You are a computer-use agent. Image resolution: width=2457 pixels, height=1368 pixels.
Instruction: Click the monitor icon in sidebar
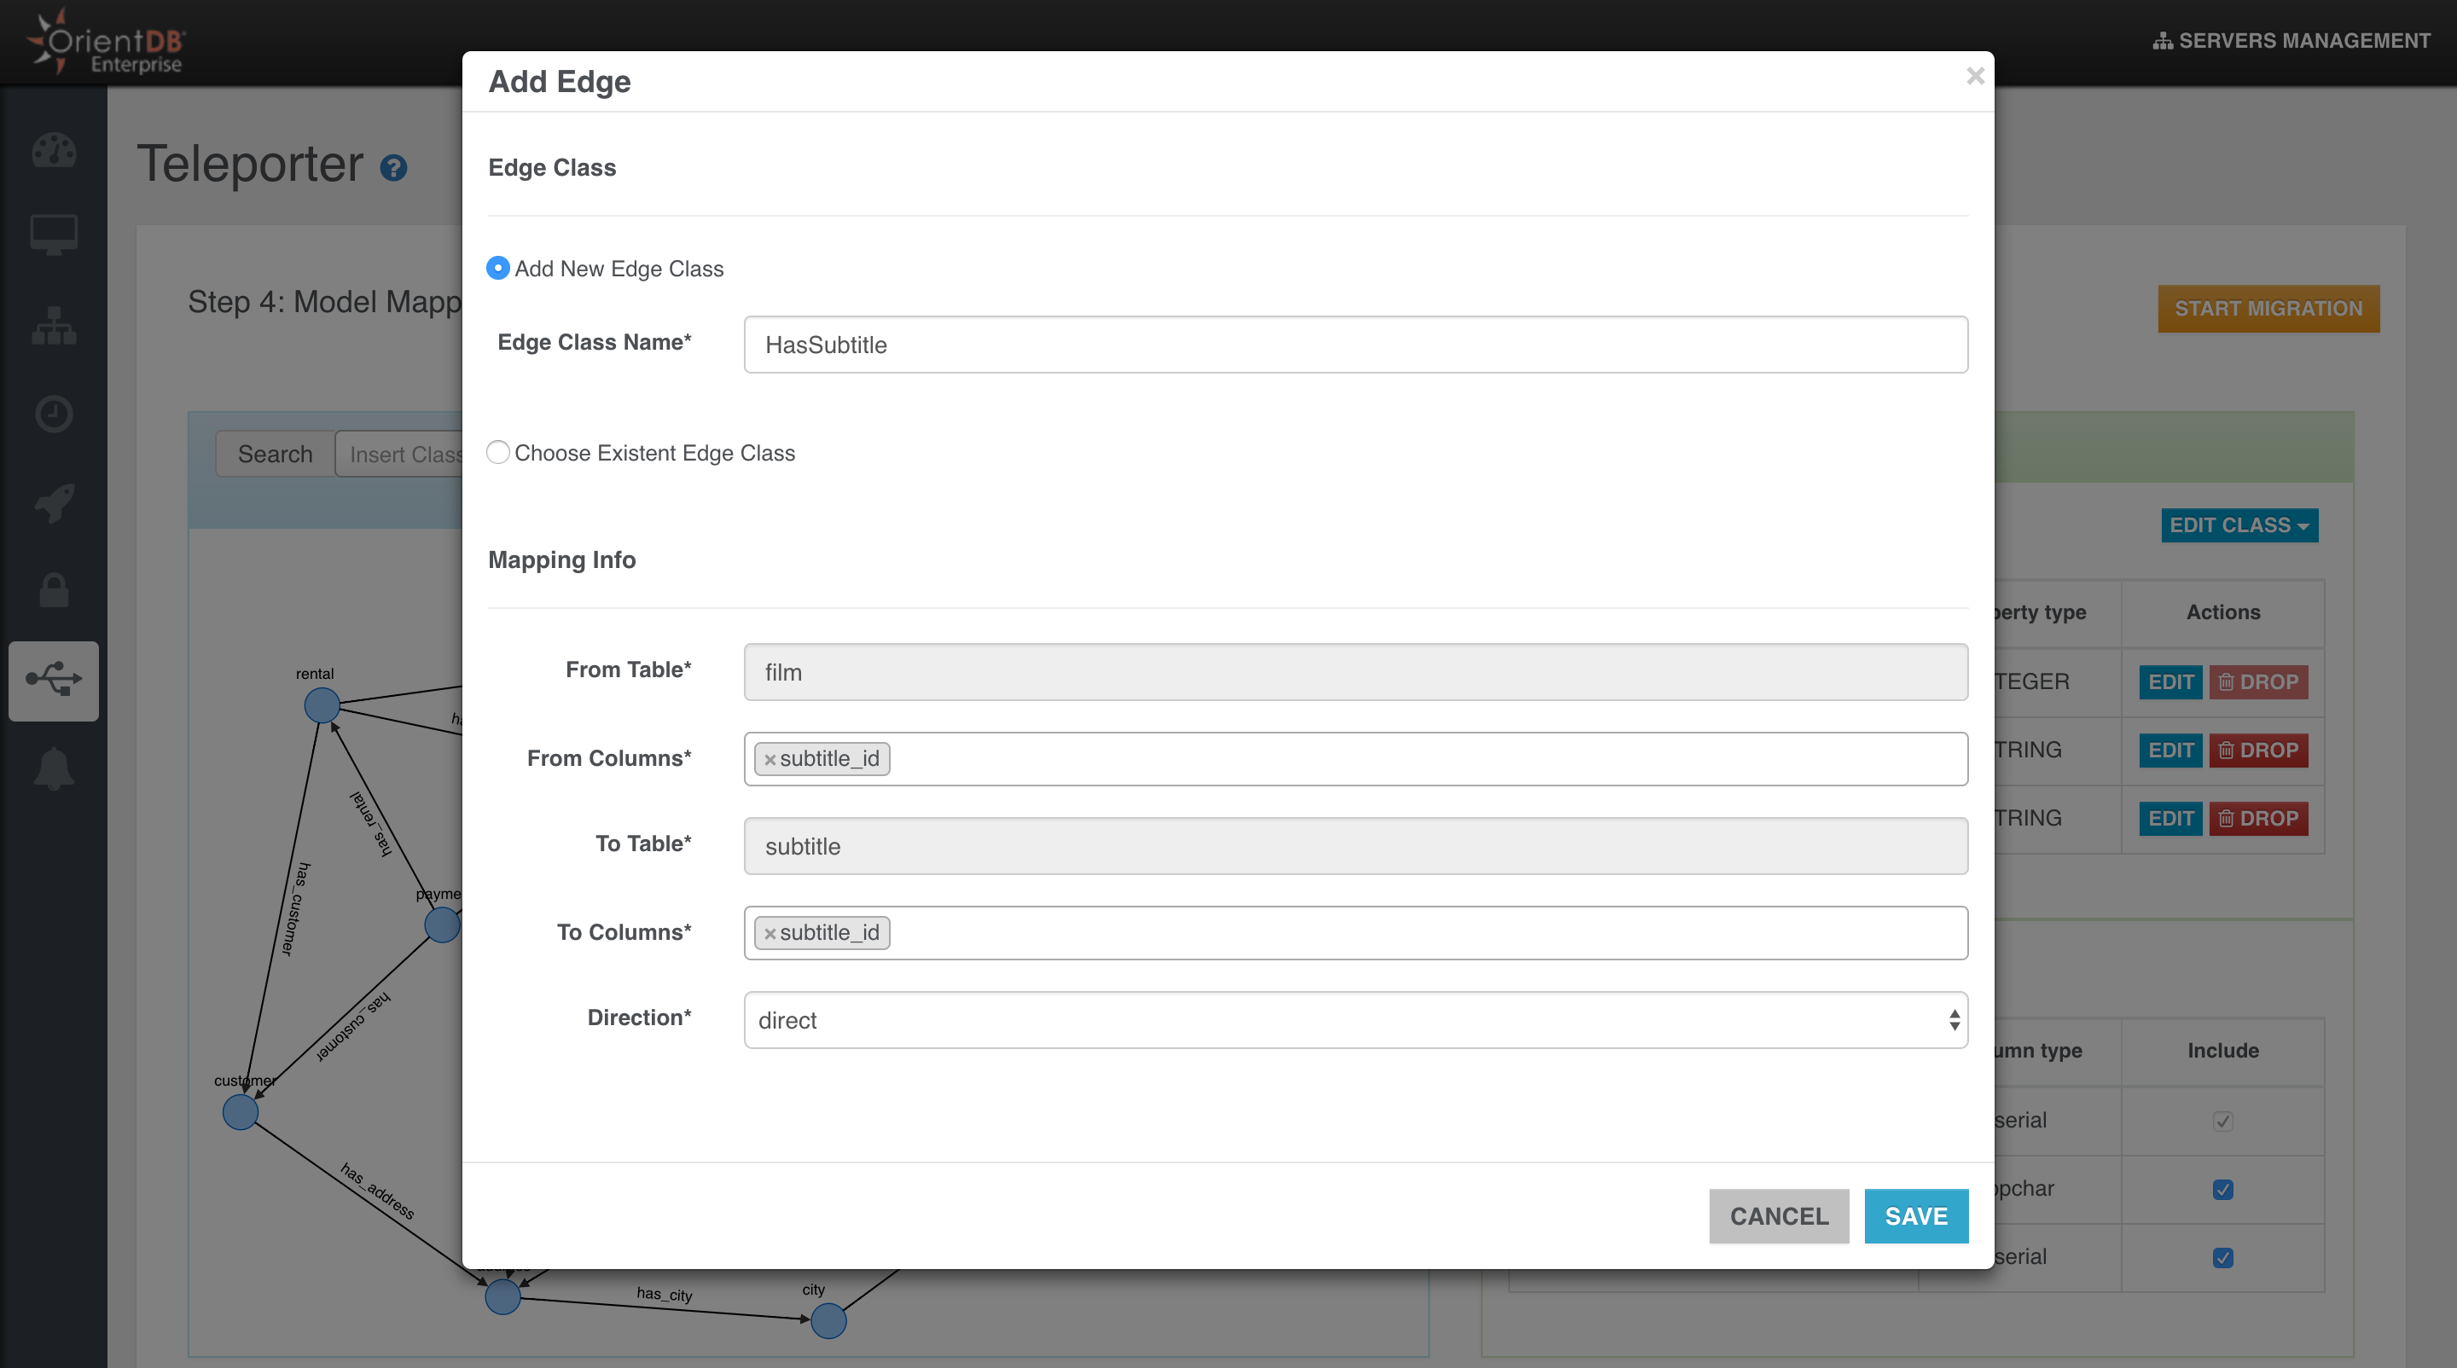54,235
